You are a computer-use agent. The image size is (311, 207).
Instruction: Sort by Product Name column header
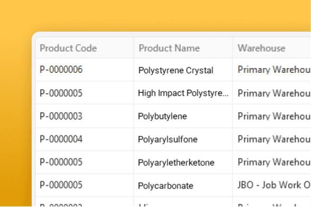pos(169,48)
